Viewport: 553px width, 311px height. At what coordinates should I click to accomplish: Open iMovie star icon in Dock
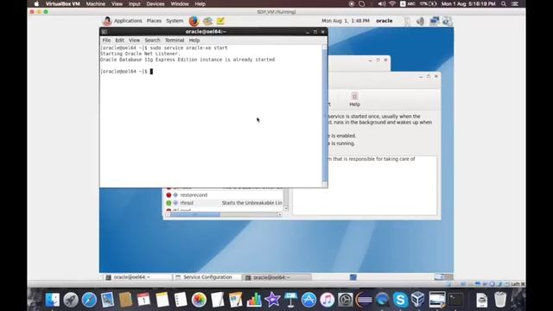pyautogui.click(x=272, y=300)
